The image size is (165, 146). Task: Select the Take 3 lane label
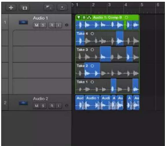coord(82,50)
